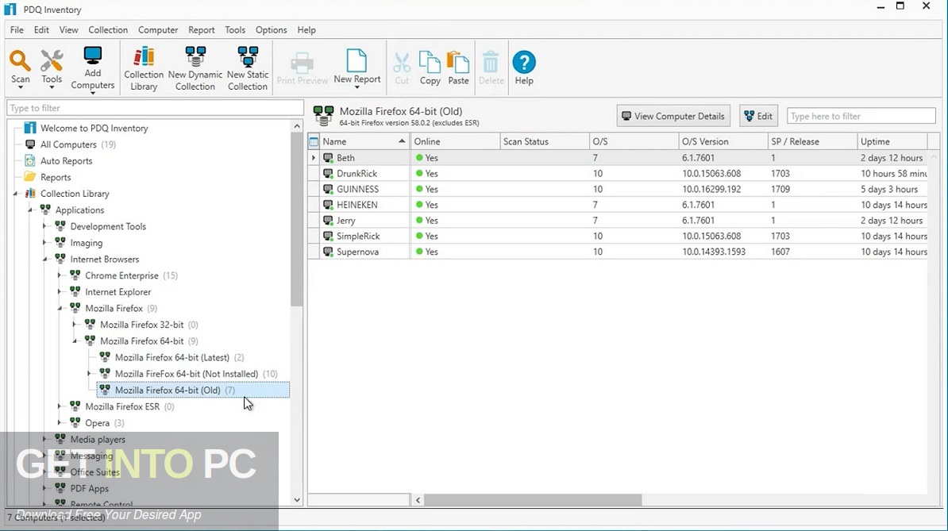This screenshot has height=531, width=948.
Task: Open the Collection Library toolbar icon
Action: (x=144, y=56)
